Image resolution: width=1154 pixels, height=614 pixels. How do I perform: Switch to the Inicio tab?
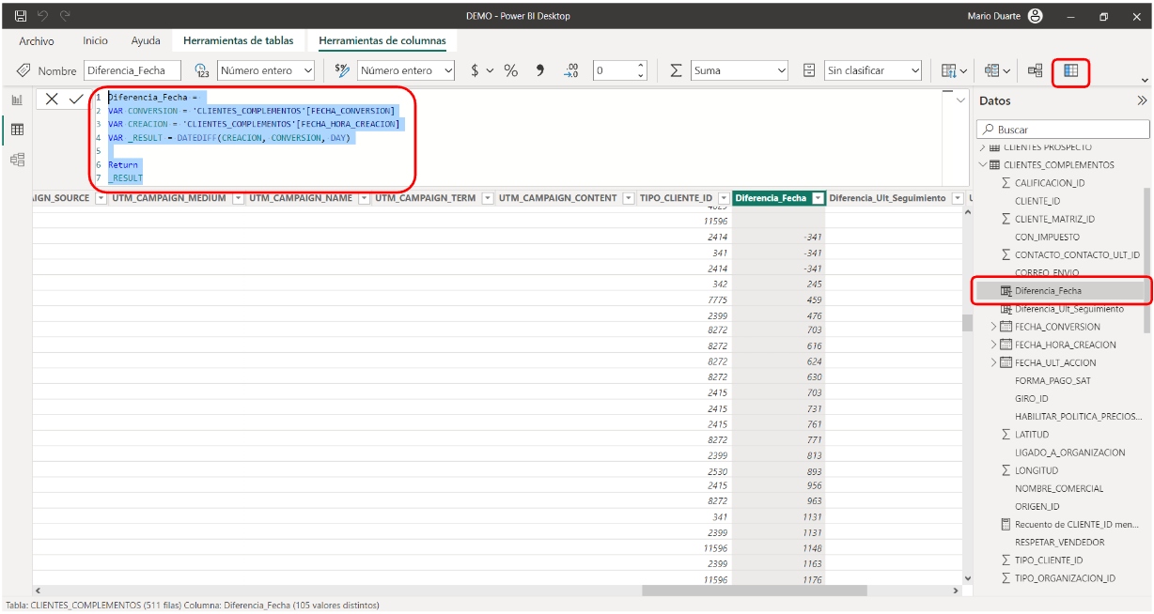pos(95,41)
